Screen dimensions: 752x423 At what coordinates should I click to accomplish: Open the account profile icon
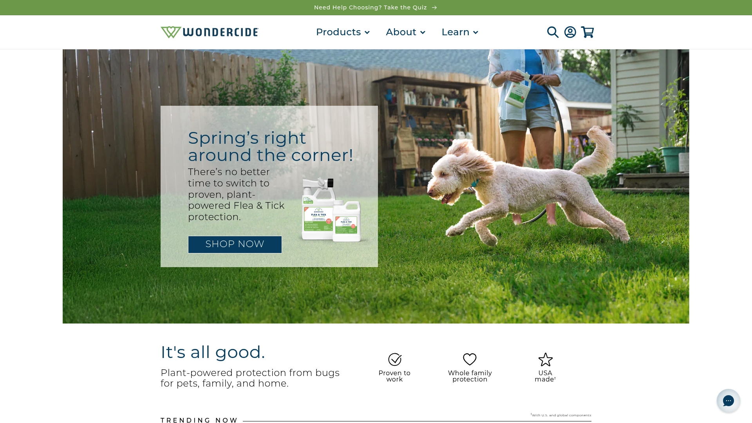(570, 32)
